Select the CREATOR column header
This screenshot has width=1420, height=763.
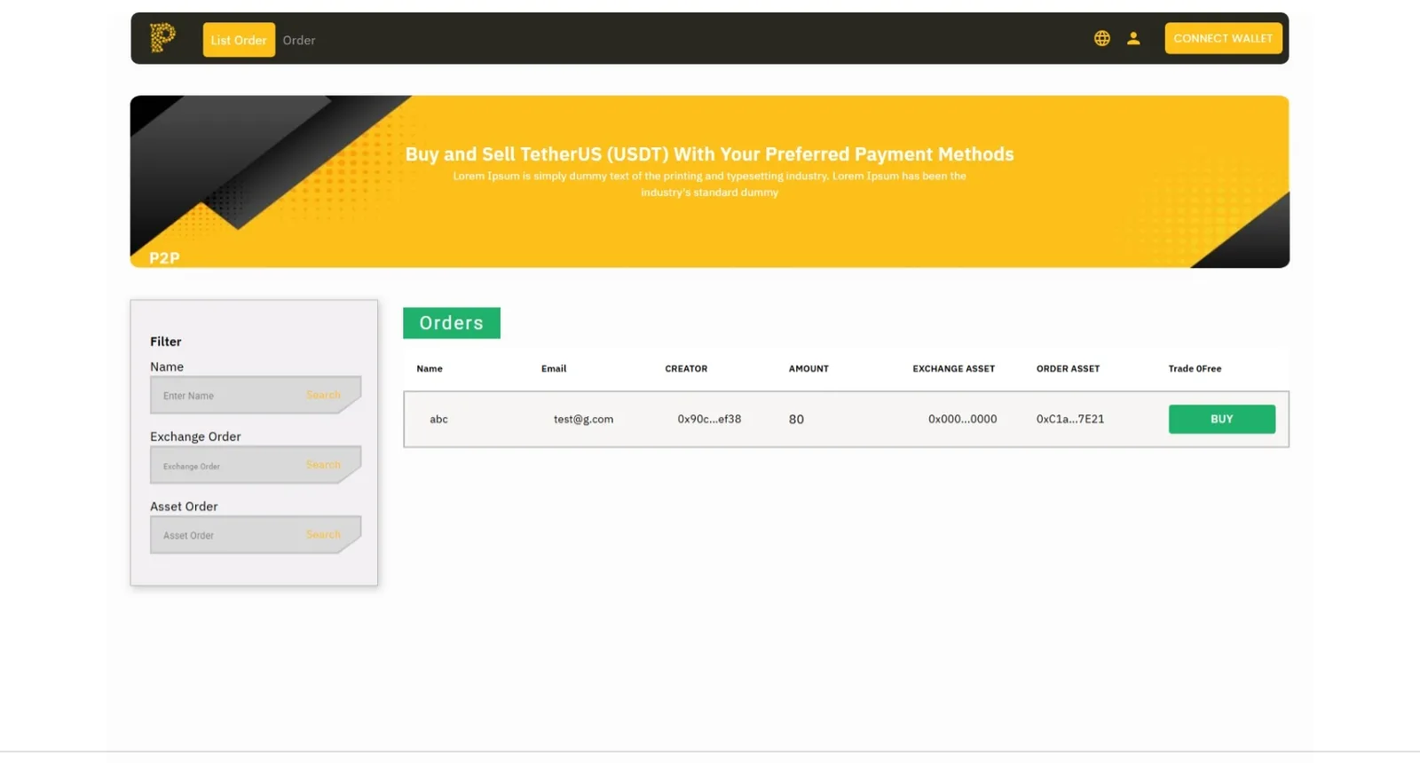click(x=686, y=368)
